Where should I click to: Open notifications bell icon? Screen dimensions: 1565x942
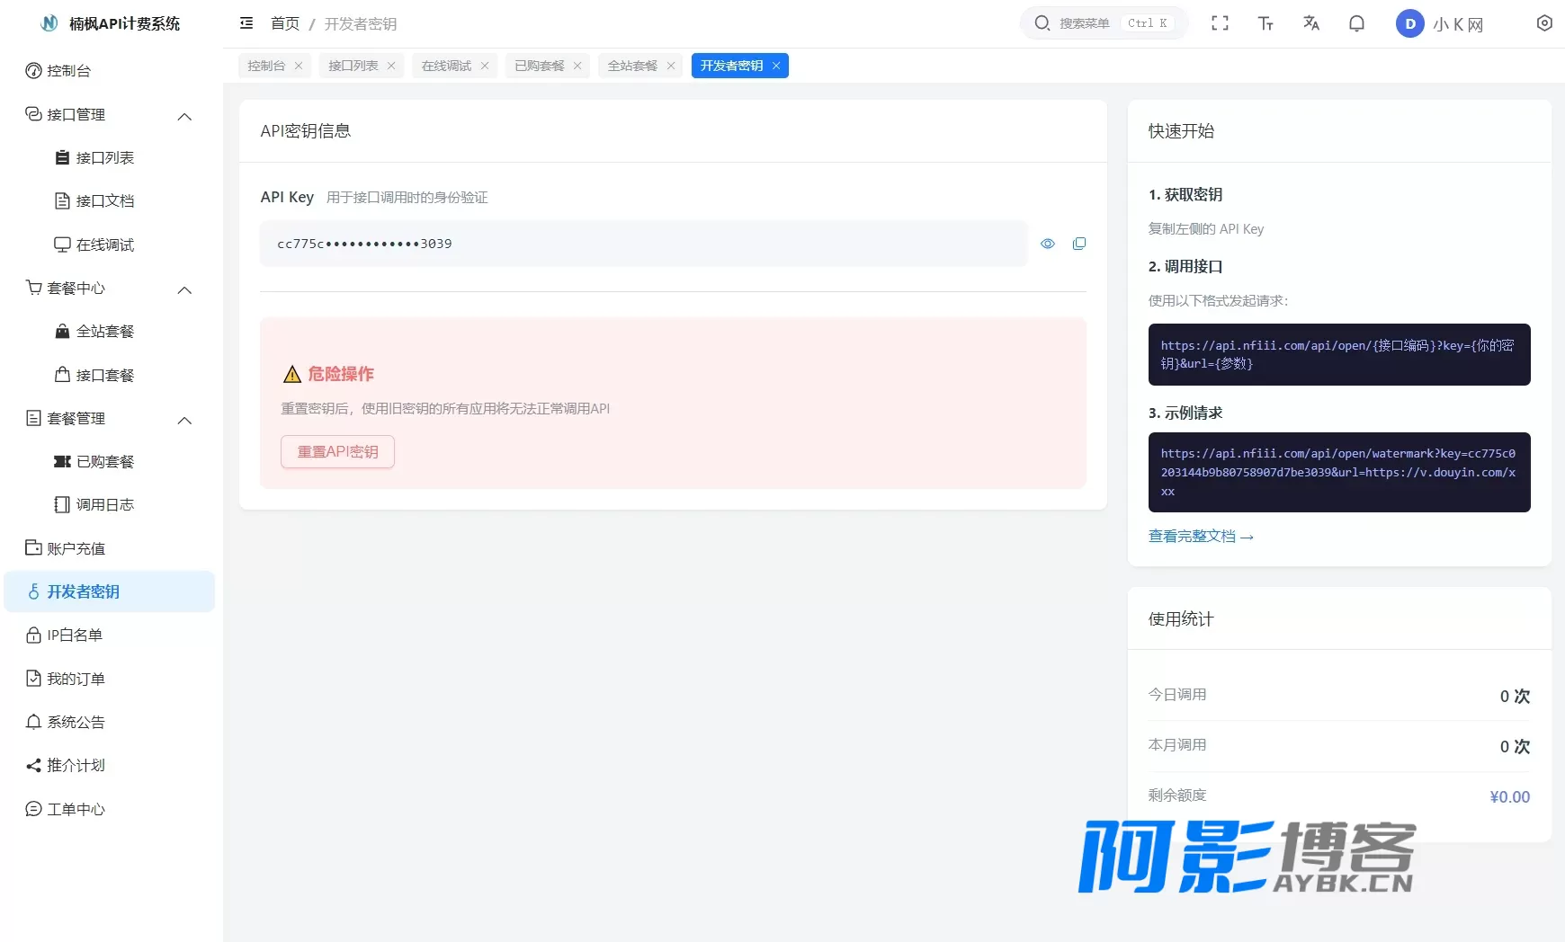[x=1356, y=23]
